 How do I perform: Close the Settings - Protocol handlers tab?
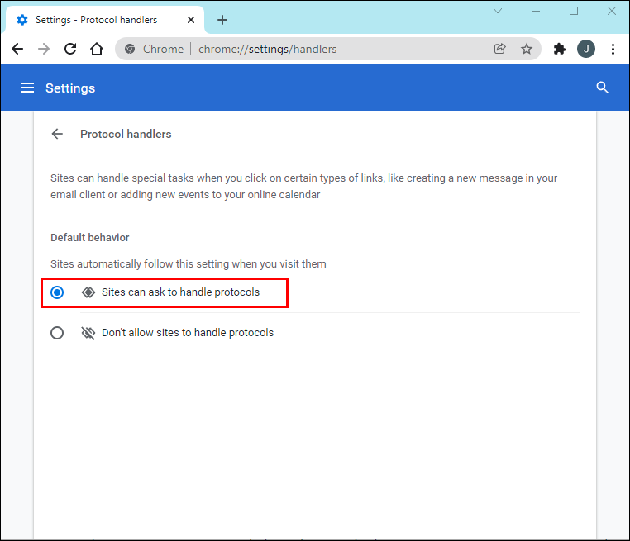tap(191, 20)
